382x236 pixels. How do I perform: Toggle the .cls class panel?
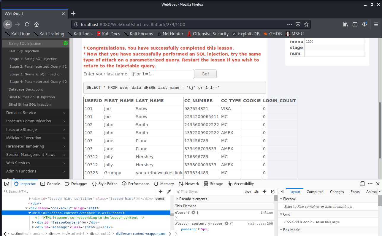pos(256,191)
